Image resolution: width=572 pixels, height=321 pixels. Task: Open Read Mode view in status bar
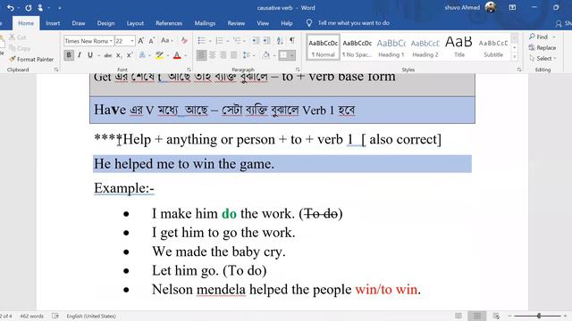click(x=458, y=316)
